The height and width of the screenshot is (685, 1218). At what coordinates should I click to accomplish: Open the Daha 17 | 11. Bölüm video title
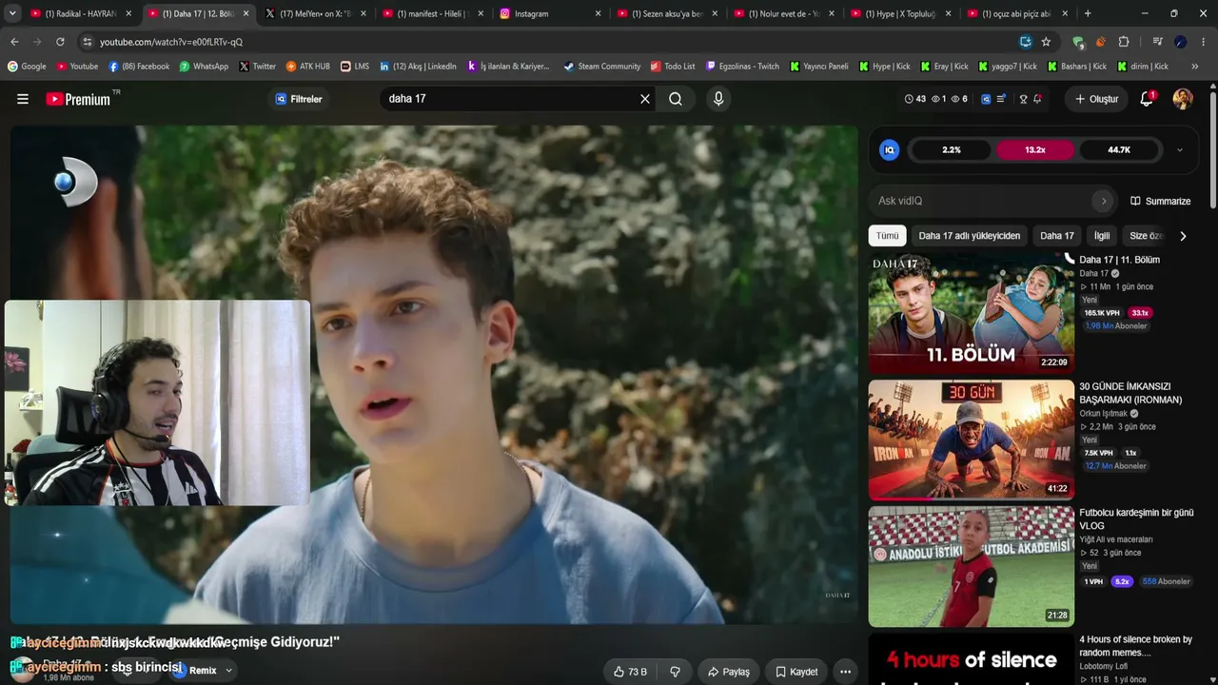tap(1119, 260)
